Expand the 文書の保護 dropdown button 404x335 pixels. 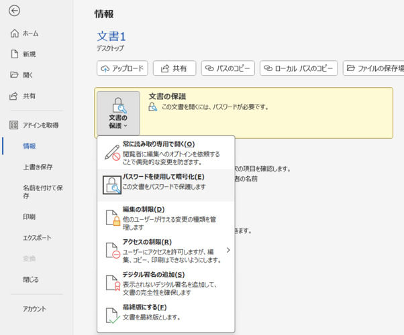119,113
